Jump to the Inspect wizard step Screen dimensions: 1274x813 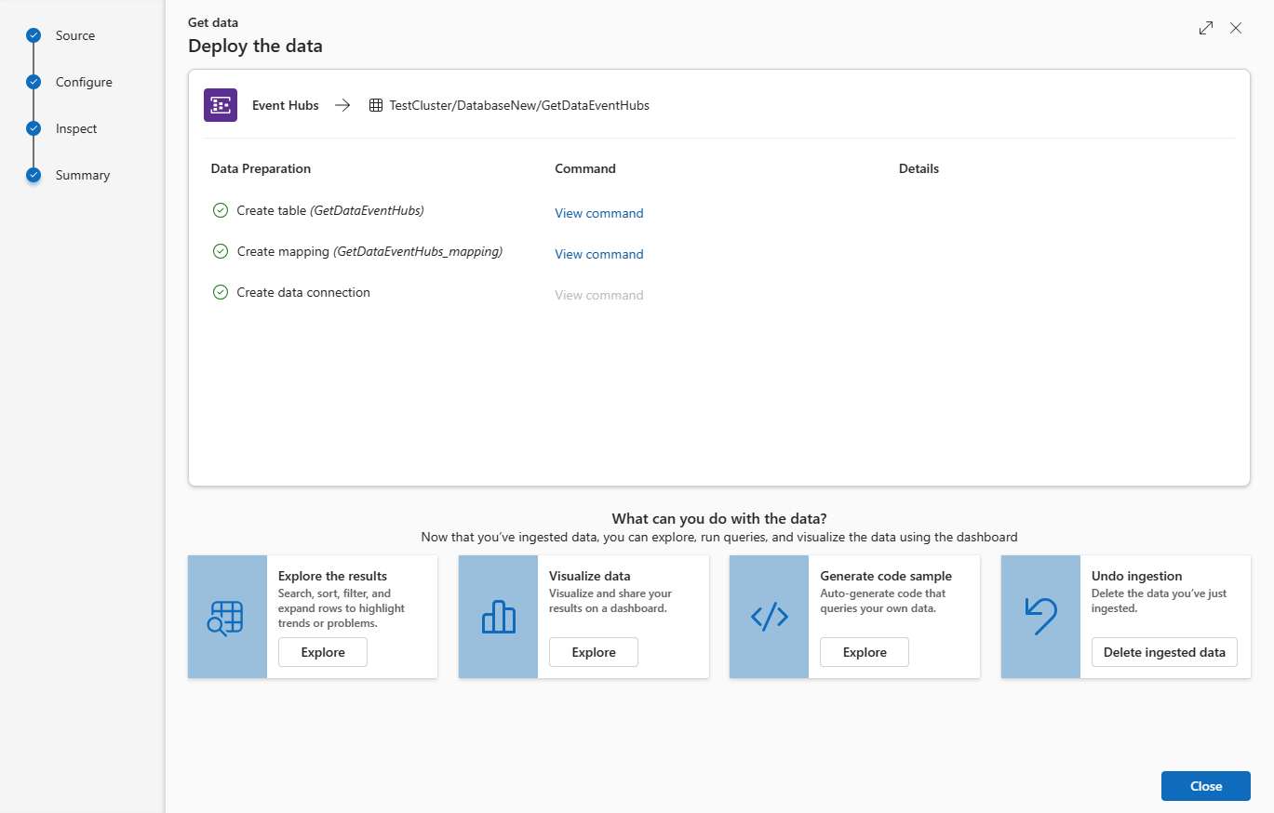[75, 128]
